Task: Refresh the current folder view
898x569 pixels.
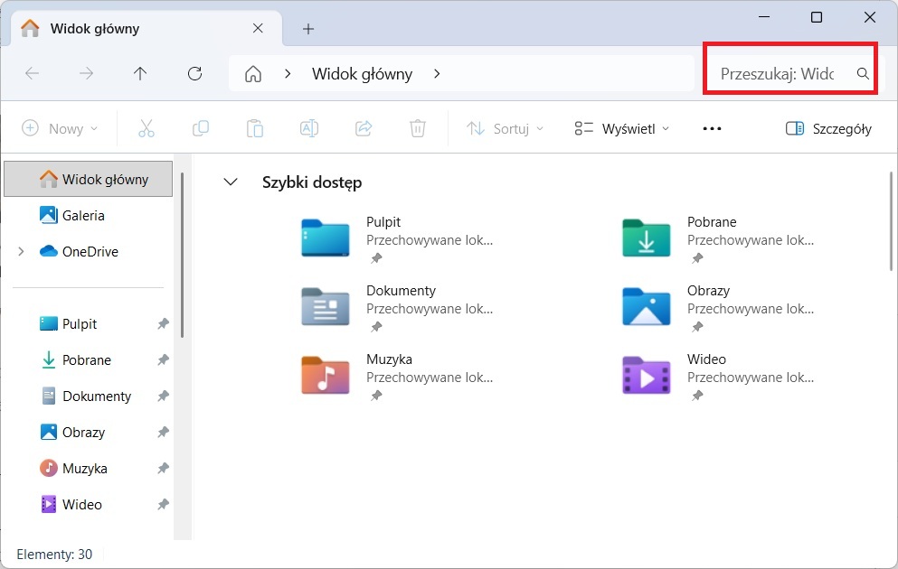Action: 194,74
